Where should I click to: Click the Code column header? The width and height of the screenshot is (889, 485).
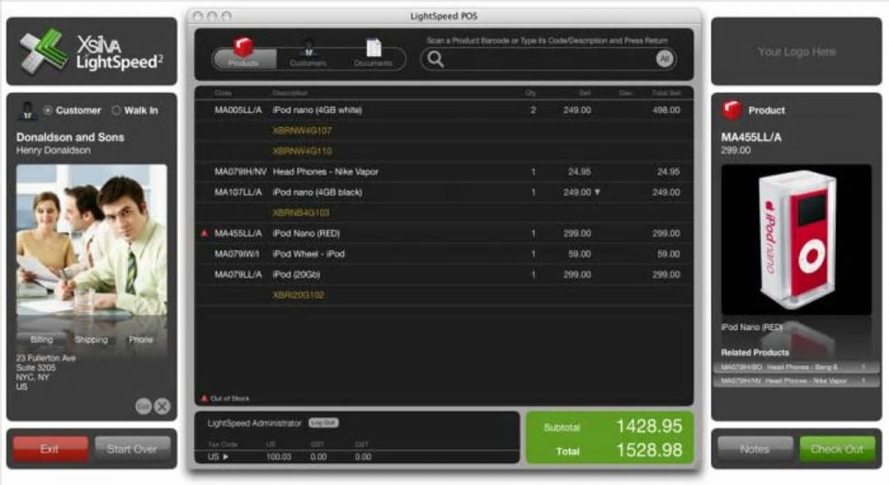[223, 92]
